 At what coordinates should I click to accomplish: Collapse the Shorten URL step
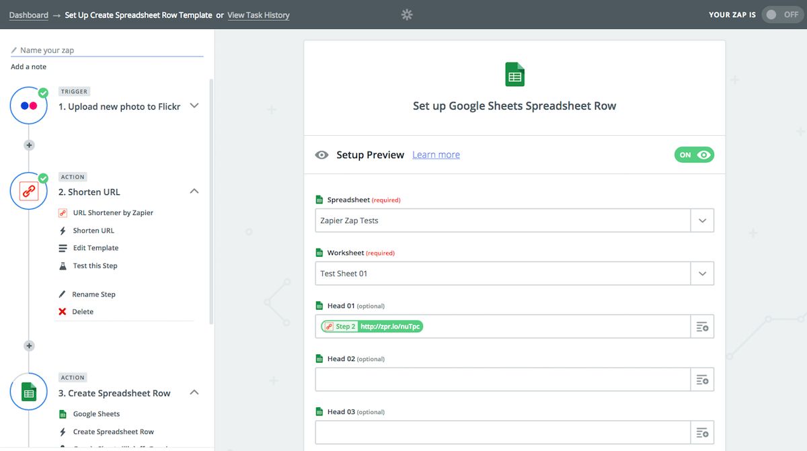click(x=194, y=192)
